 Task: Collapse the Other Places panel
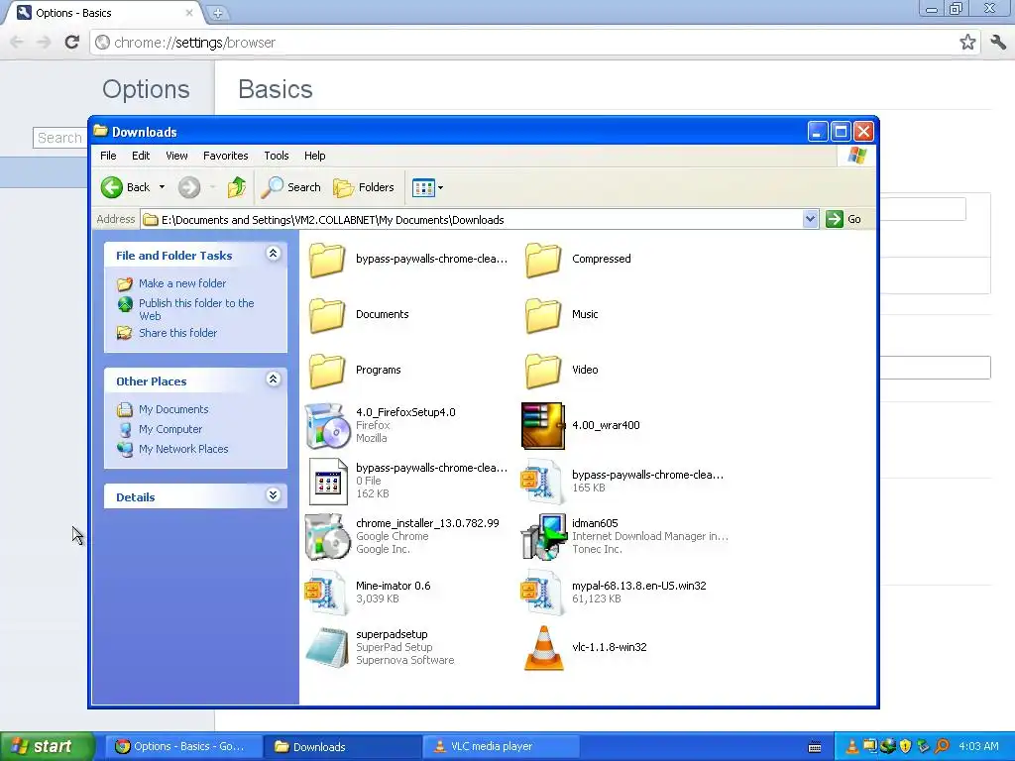pyautogui.click(x=274, y=380)
